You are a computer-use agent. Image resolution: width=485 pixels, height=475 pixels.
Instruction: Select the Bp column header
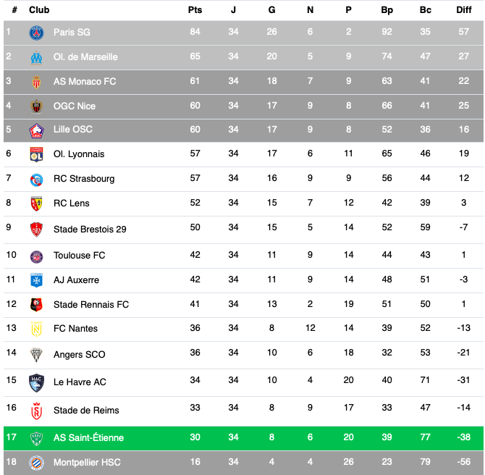click(x=387, y=10)
